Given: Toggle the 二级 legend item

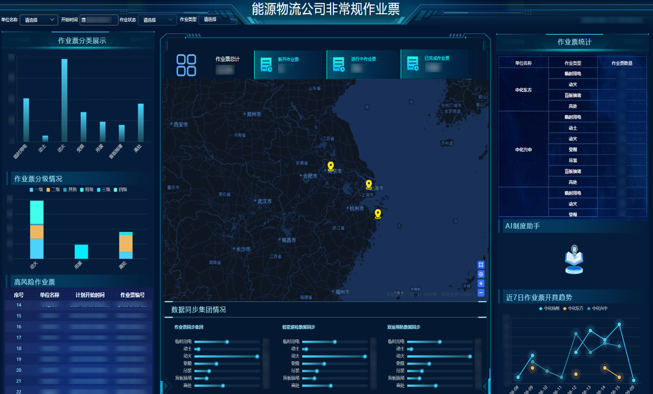Looking at the screenshot, I should pos(53,190).
